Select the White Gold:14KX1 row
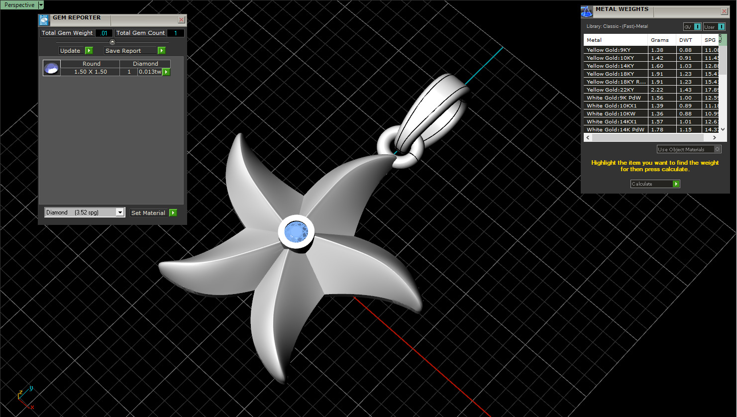Image resolution: width=737 pixels, height=417 pixels. pos(651,121)
